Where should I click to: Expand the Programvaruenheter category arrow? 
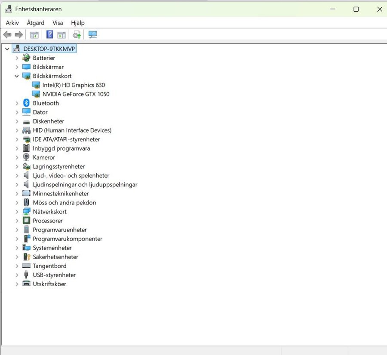point(17,230)
